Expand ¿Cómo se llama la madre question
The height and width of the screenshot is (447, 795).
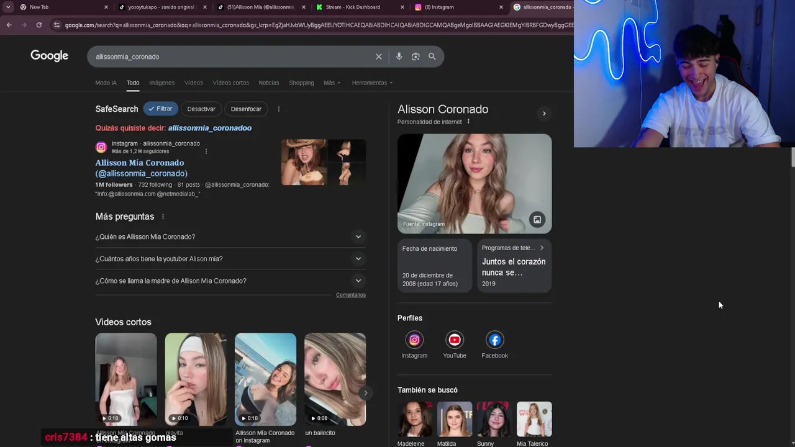tap(230, 281)
